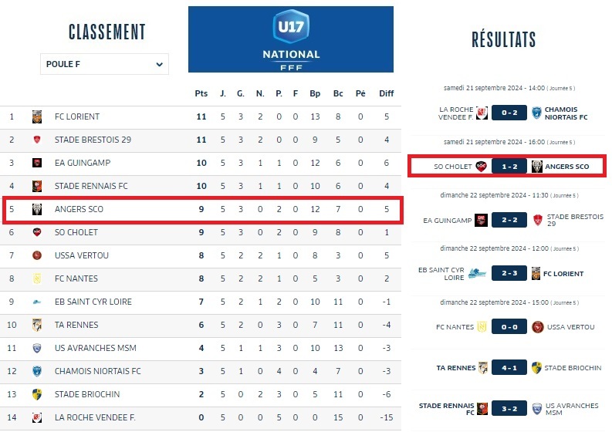Click the EA Guingamp crest in standings
612x432 pixels.
click(x=36, y=164)
